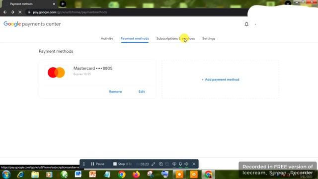Close the Payment methods browser tab

tap(54, 4)
